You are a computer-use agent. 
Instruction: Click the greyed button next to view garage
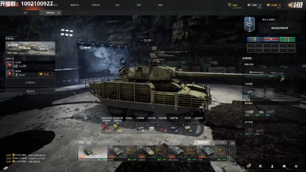[x=219, y=142]
